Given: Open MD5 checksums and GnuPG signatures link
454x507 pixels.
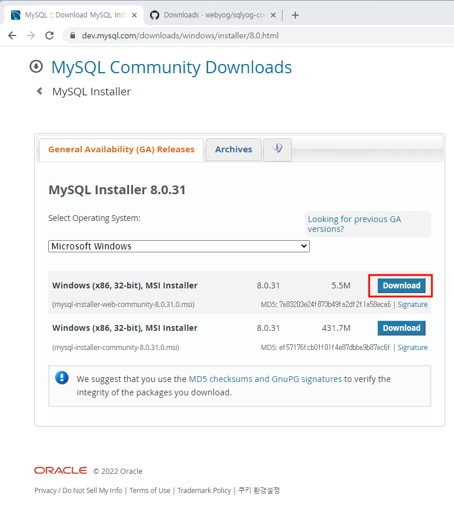Looking at the screenshot, I should (x=265, y=379).
